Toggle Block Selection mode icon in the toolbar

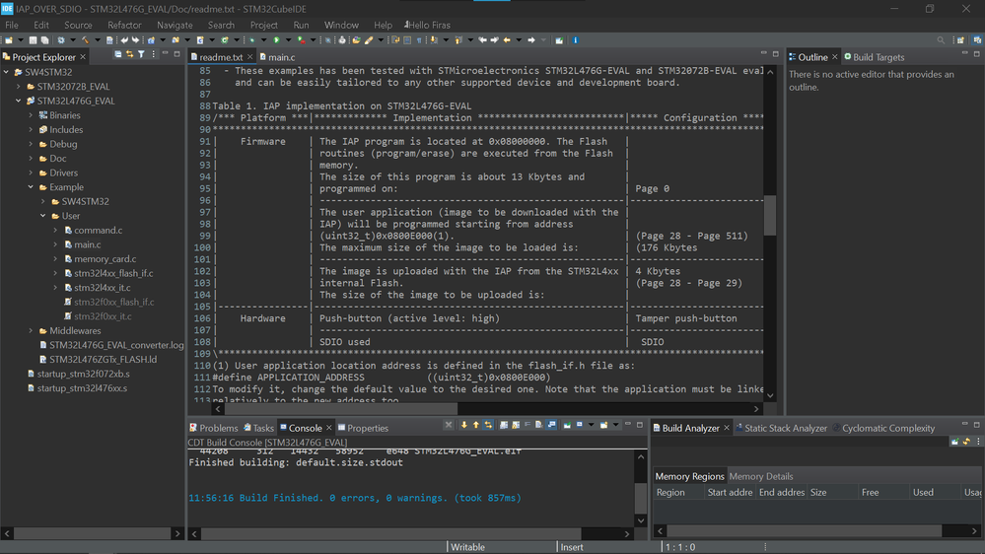click(x=407, y=40)
